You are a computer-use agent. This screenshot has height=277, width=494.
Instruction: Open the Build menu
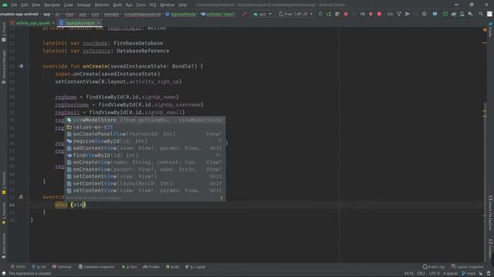pyautogui.click(x=117, y=5)
